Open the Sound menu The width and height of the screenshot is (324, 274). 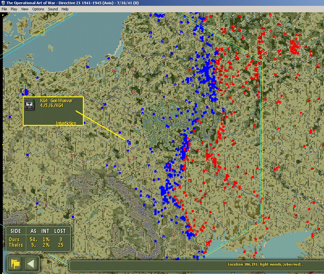53,9
